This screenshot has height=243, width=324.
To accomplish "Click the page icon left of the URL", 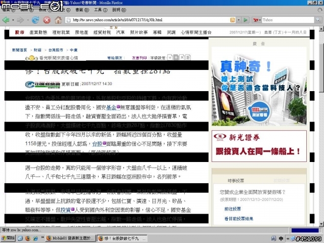I will 68,20.
